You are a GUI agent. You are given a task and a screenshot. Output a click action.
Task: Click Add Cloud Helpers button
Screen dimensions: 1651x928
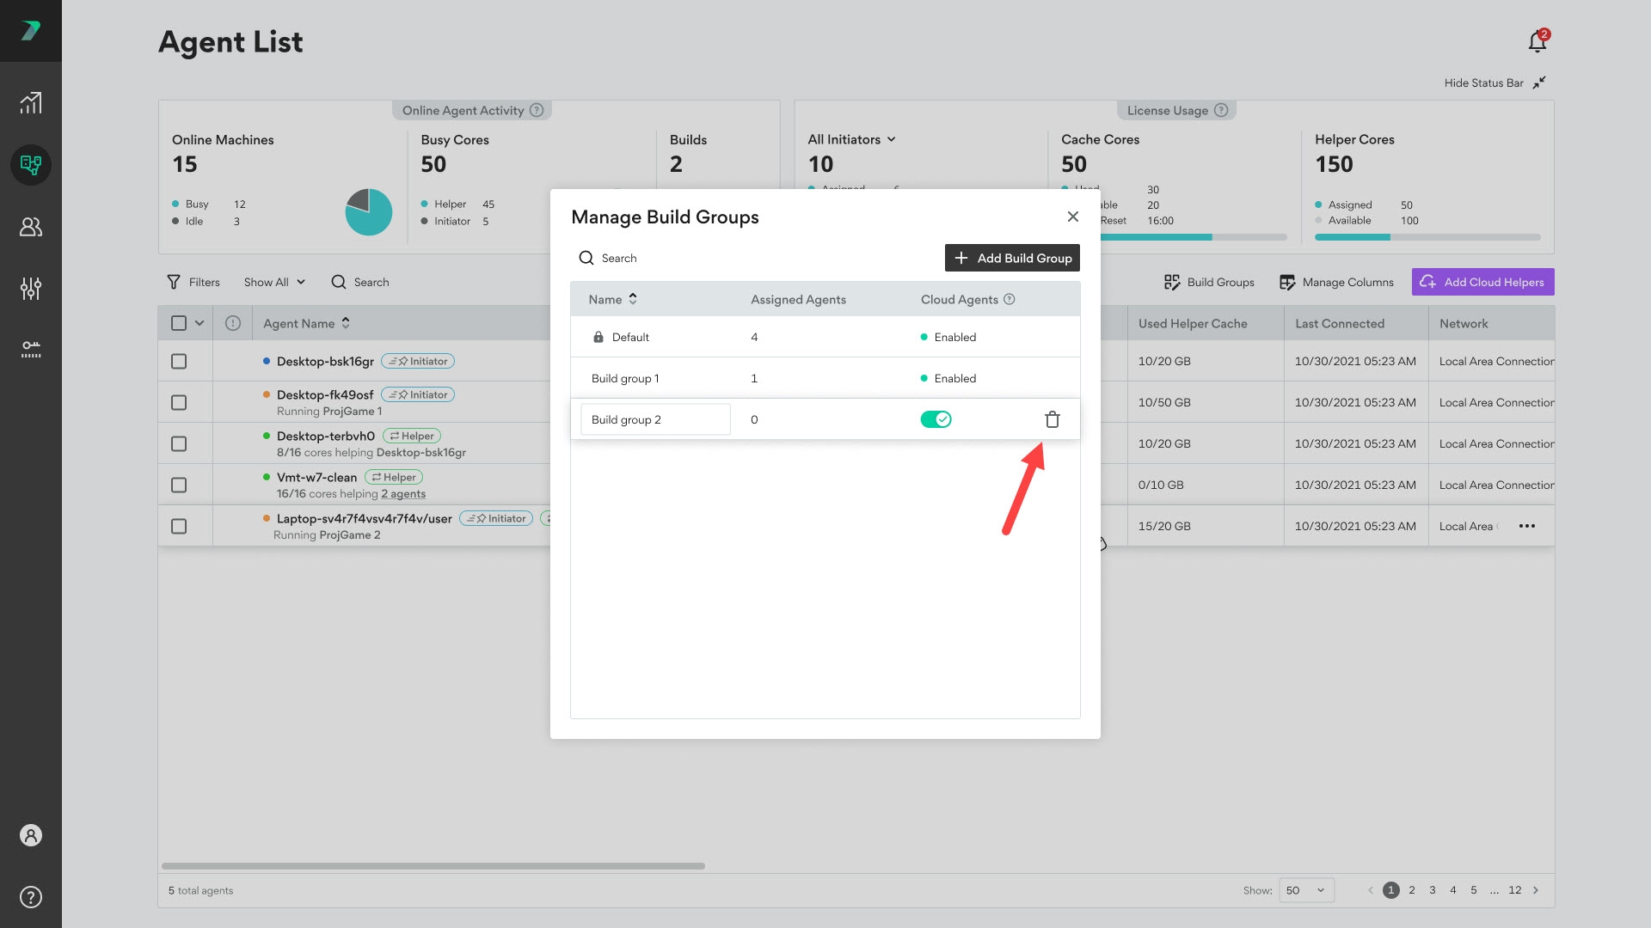[x=1482, y=282]
